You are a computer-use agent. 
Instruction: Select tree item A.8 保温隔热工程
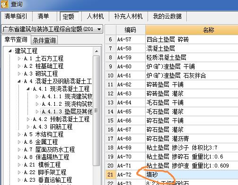point(46,157)
